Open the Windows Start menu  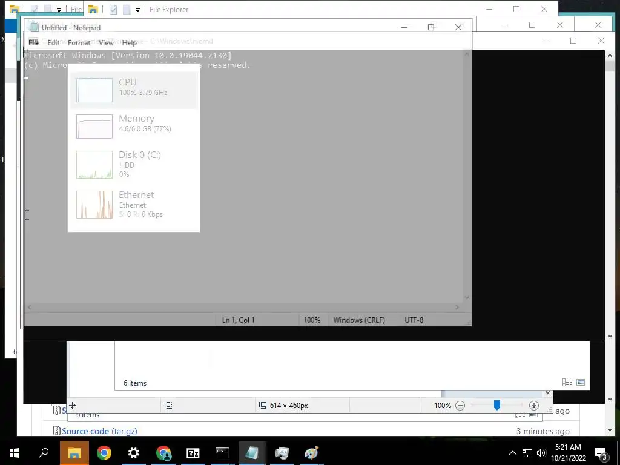(x=15, y=453)
